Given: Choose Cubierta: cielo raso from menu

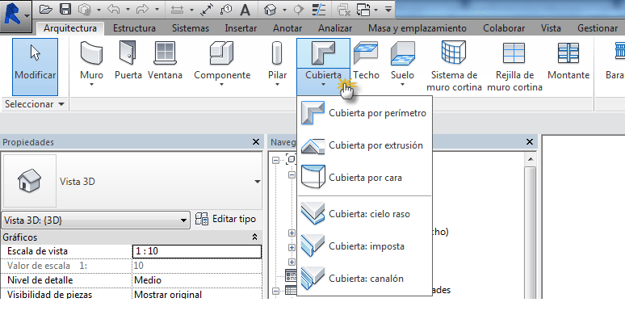Looking at the screenshot, I should tap(364, 214).
